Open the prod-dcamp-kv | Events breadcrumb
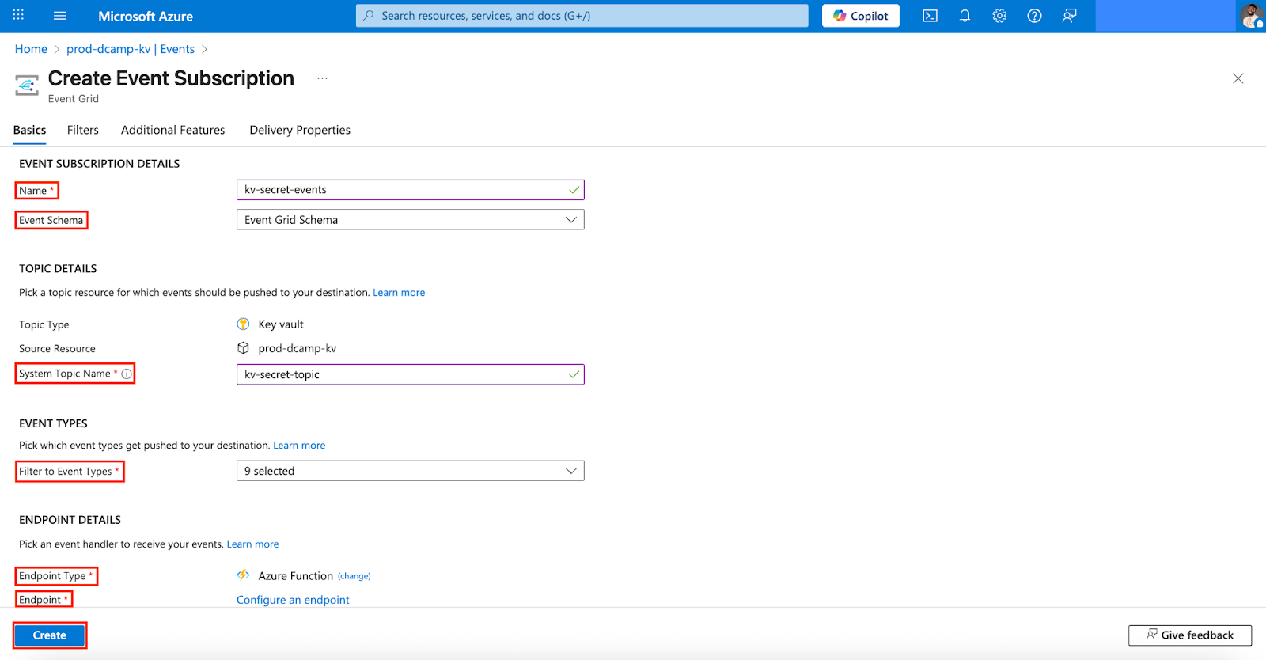Image resolution: width=1266 pixels, height=660 pixels. 131,49
